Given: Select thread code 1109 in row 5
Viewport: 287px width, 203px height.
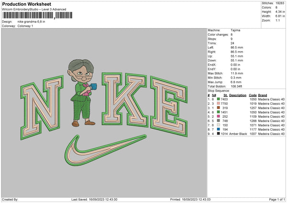Looking at the screenshot, I should (253, 116).
